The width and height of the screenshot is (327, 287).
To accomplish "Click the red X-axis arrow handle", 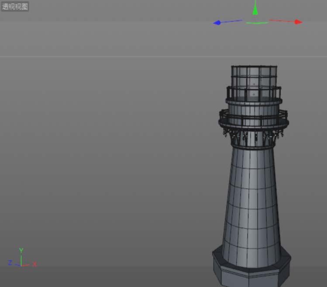I will (299, 22).
